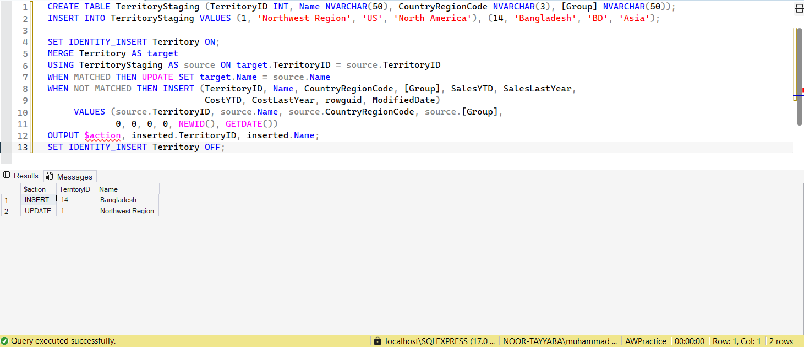Image resolution: width=804 pixels, height=347 pixels.
Task: Click line number 5 in the editor
Action: point(25,53)
